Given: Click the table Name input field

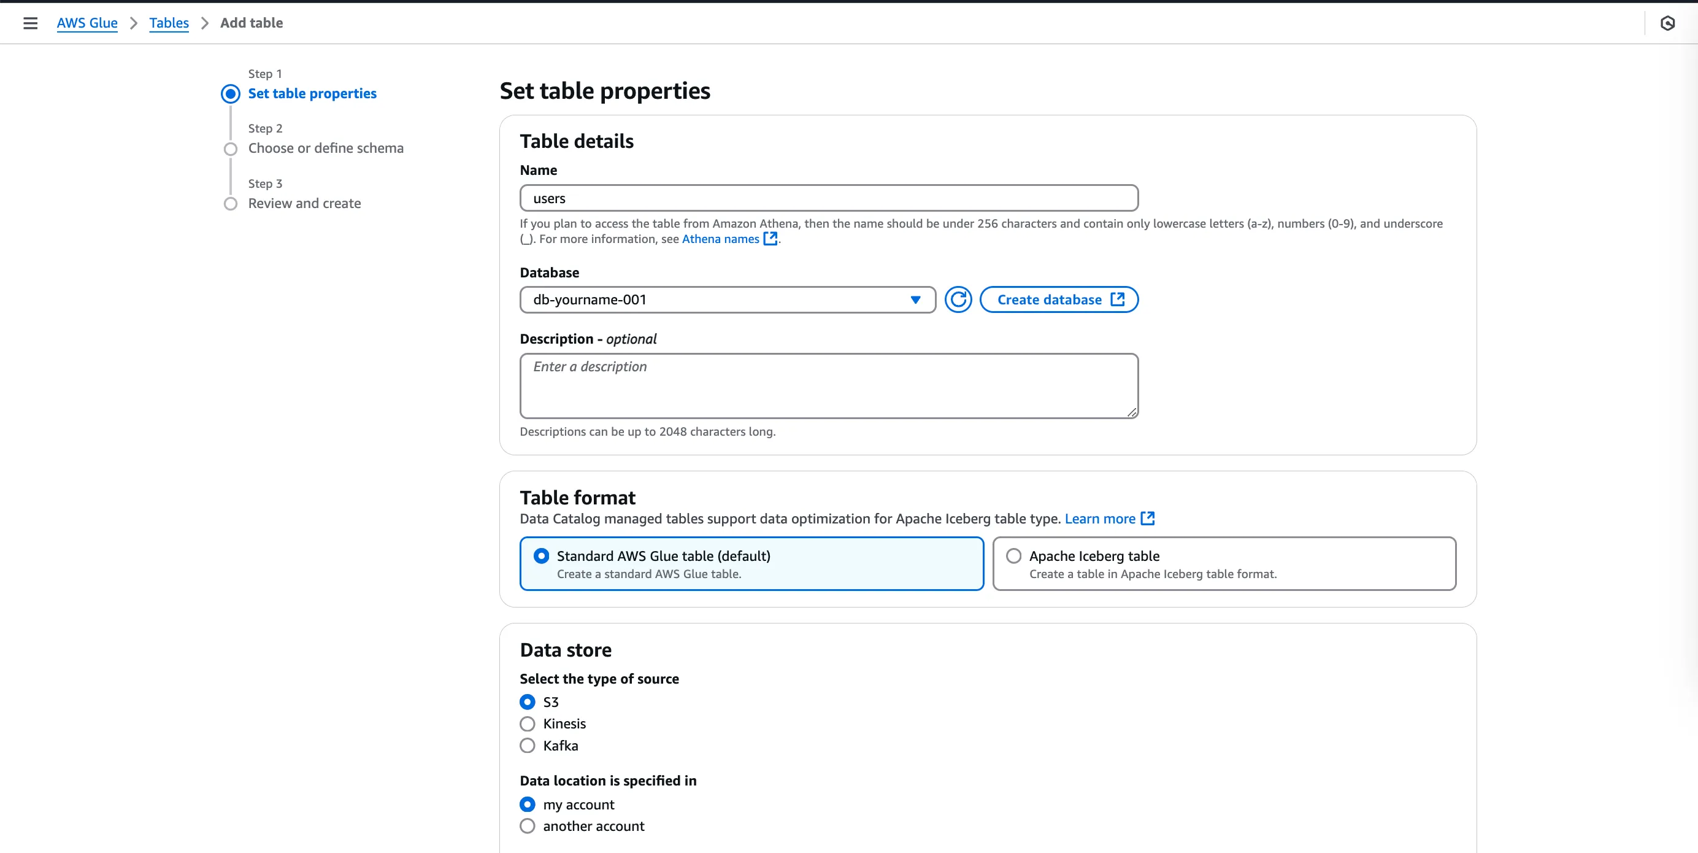Looking at the screenshot, I should point(829,198).
